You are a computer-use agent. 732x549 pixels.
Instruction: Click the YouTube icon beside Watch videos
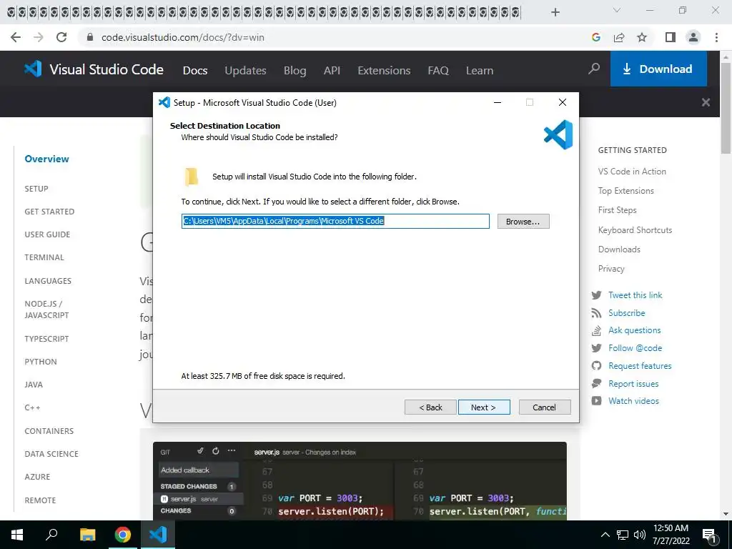596,400
